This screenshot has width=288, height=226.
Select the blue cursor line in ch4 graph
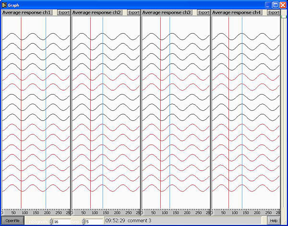(242, 113)
